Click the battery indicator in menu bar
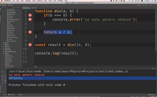Image resolution: width=157 pixels, height=97 pixels. [x=137, y=1]
